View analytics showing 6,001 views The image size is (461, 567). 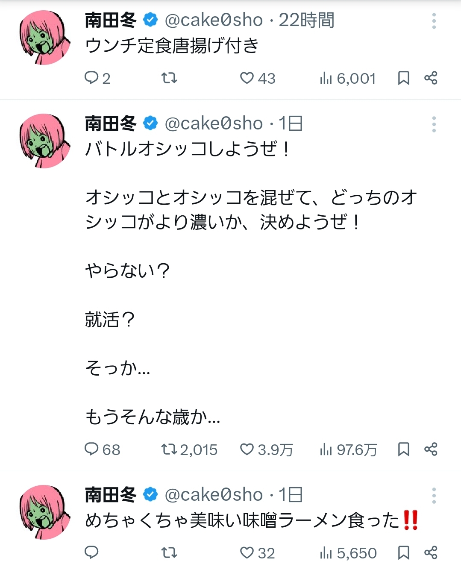coord(348,78)
